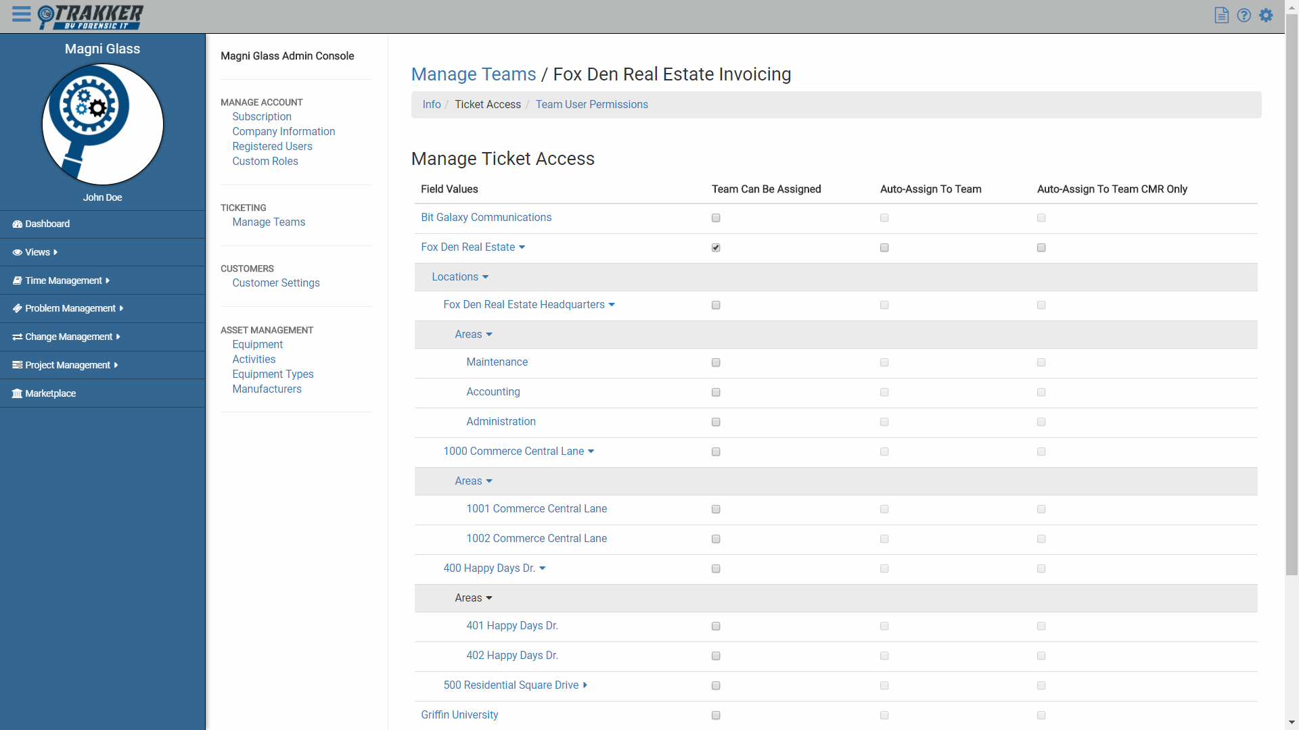
Task: Expand 500 Residential Square Drive
Action: [585, 685]
